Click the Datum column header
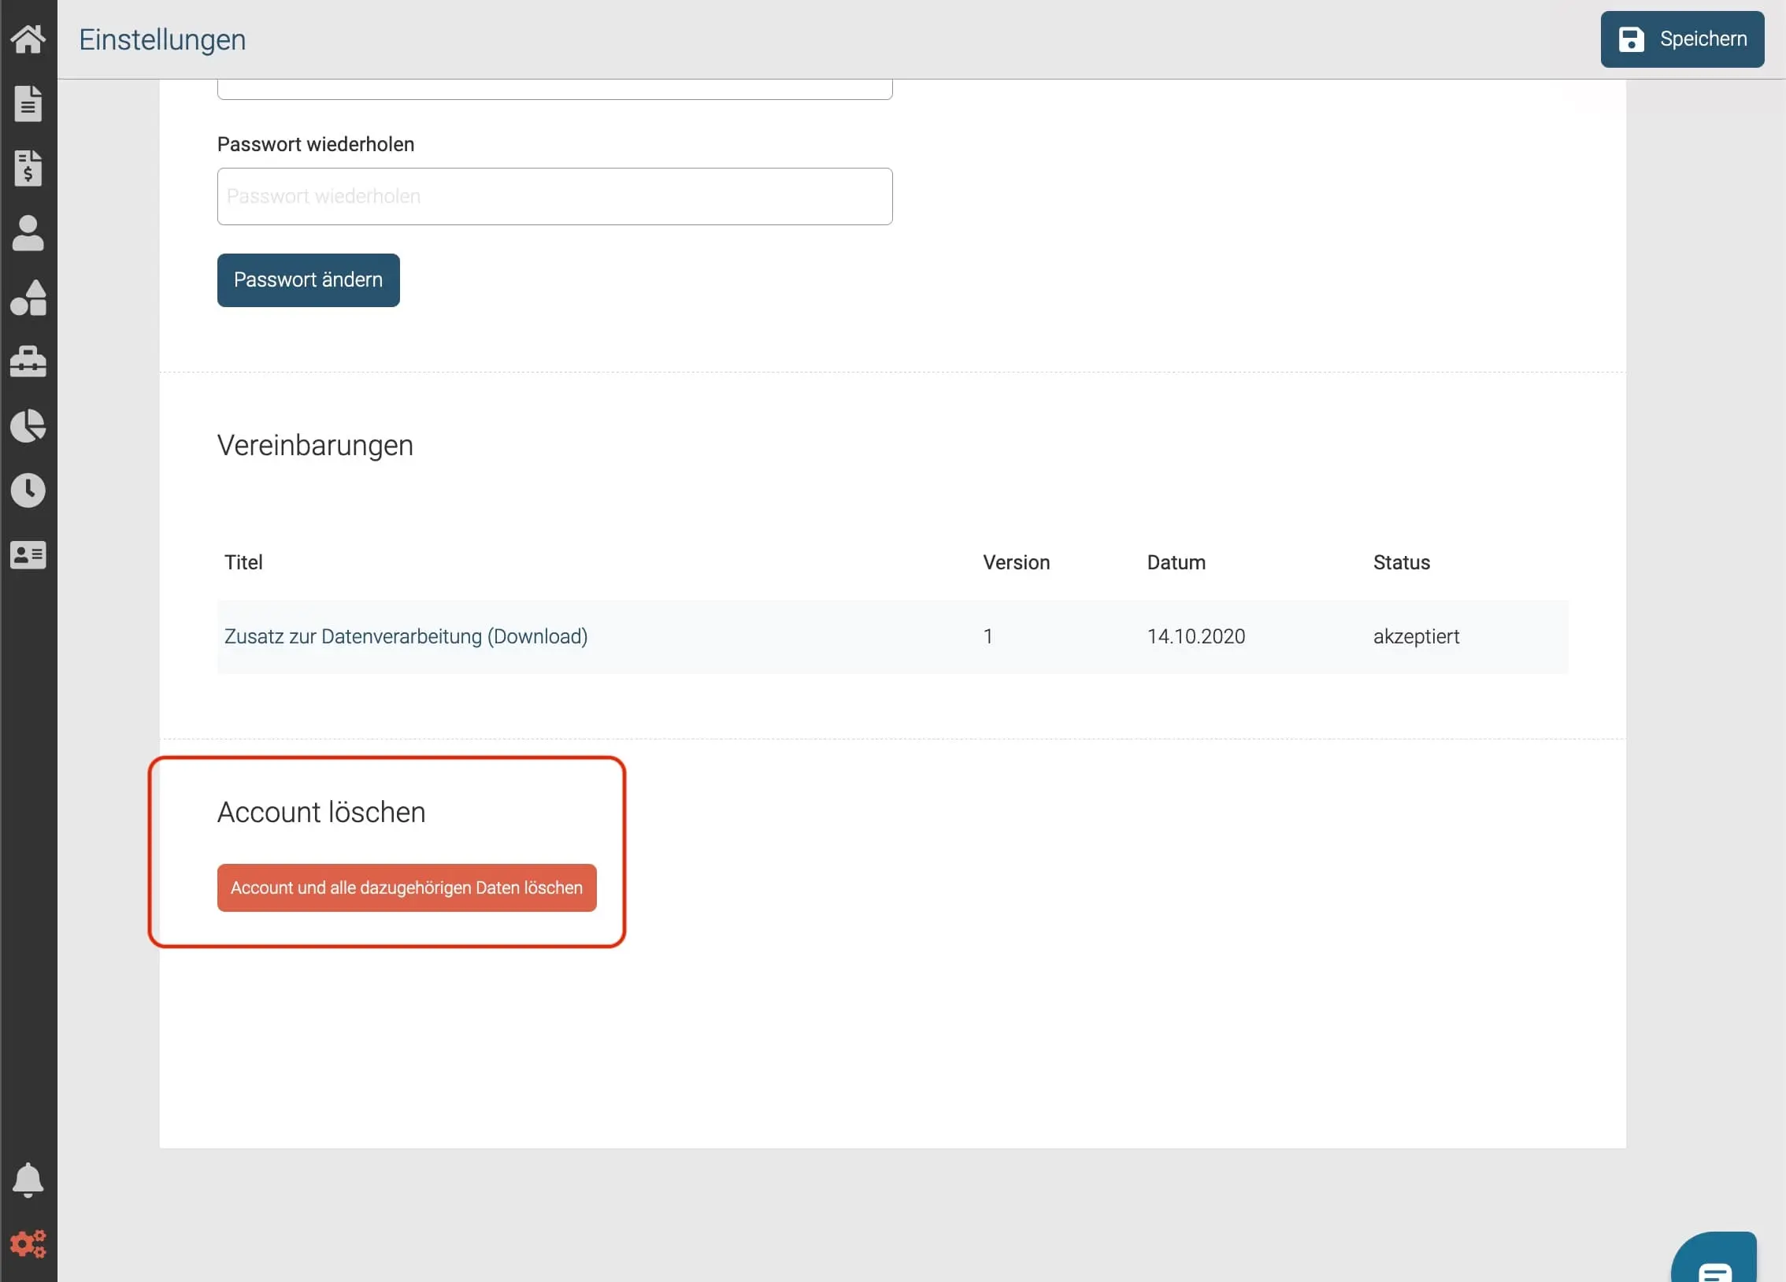This screenshot has height=1282, width=1786. click(x=1176, y=562)
